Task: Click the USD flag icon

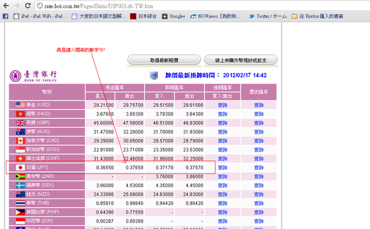Action: pyautogui.click(x=20, y=105)
